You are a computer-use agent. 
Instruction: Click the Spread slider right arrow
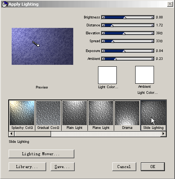pos(152,41)
